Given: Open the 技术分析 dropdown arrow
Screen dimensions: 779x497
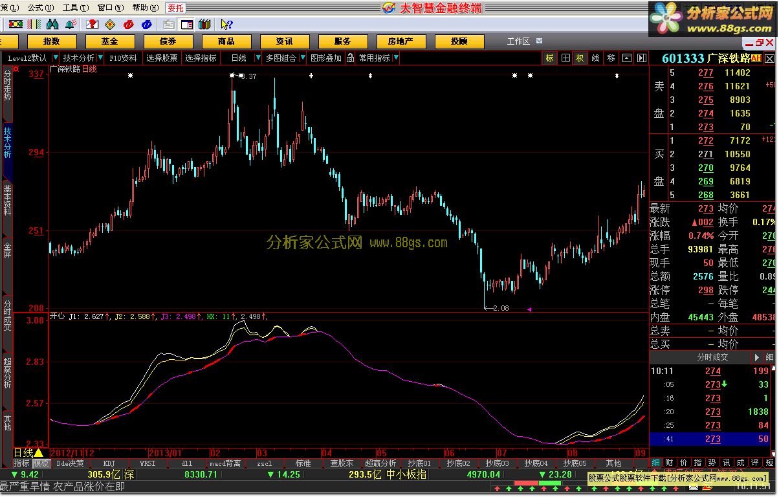Looking at the screenshot, I should [x=100, y=58].
